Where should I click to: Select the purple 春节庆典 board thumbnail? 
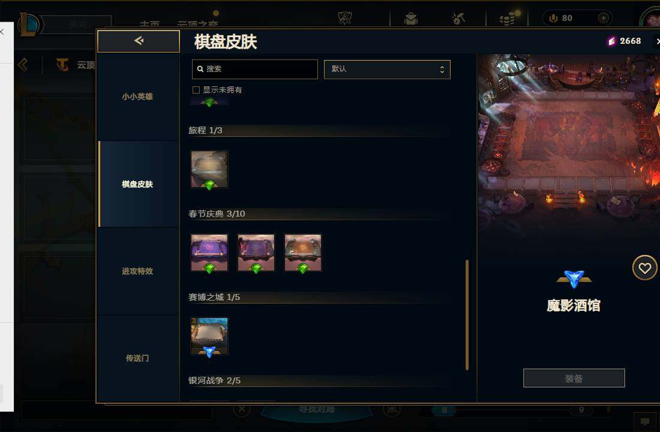tap(209, 253)
